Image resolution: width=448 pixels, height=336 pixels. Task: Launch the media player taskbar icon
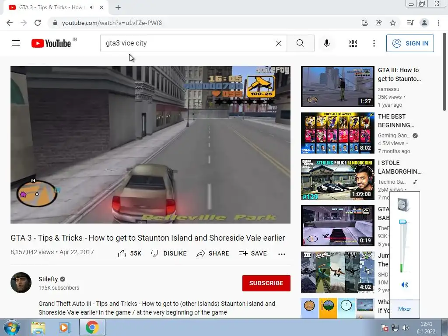click(65, 327)
